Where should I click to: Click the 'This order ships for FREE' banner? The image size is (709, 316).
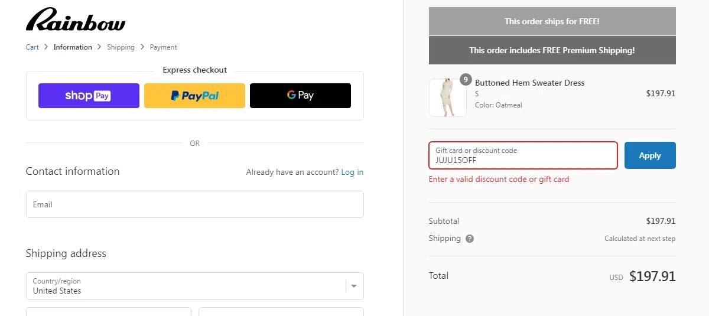click(552, 21)
